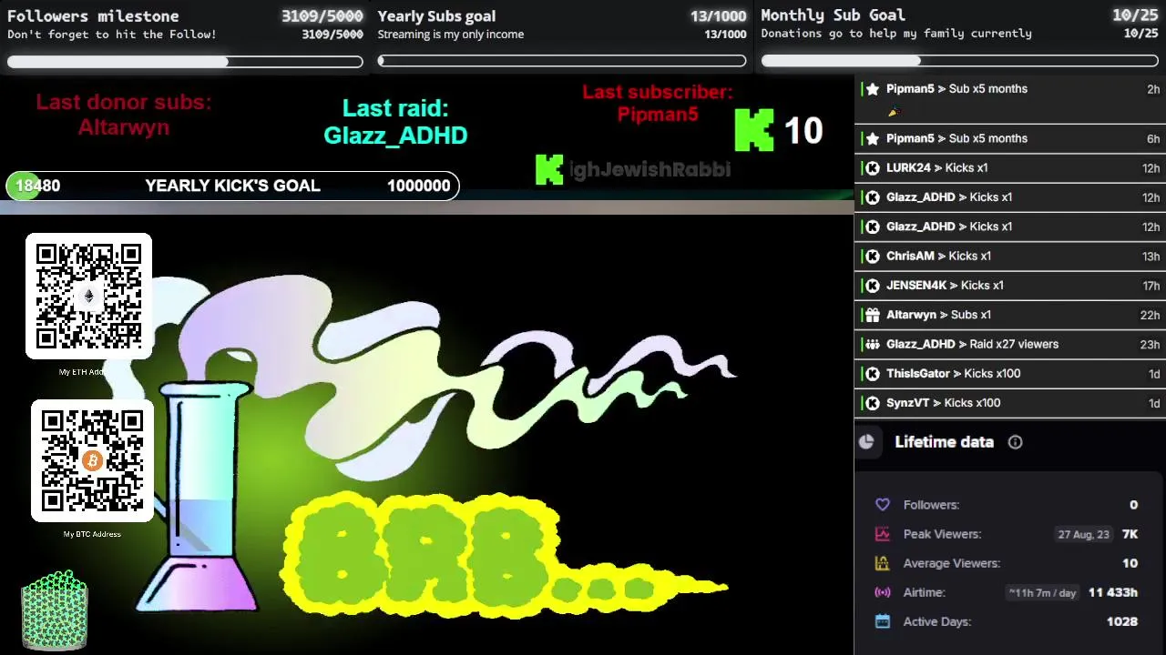Click the '~11h 7m / day' airtime badge

pos(1042,593)
